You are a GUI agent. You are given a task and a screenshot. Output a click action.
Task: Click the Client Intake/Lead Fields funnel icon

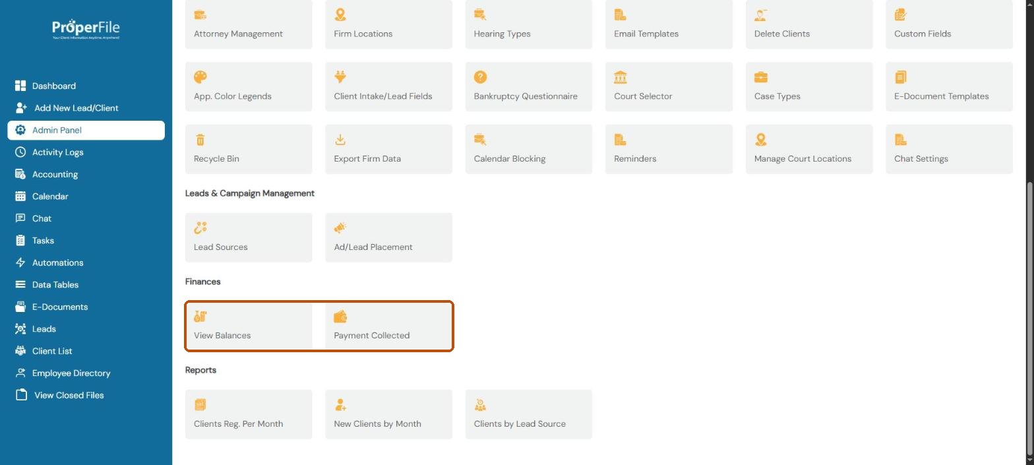(x=340, y=77)
